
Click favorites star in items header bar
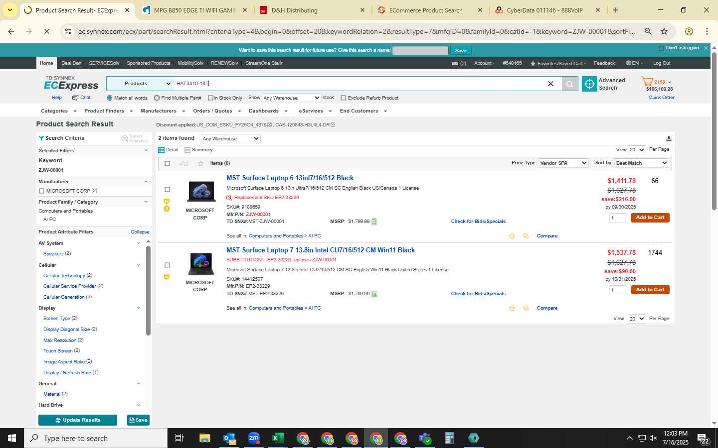[200, 163]
